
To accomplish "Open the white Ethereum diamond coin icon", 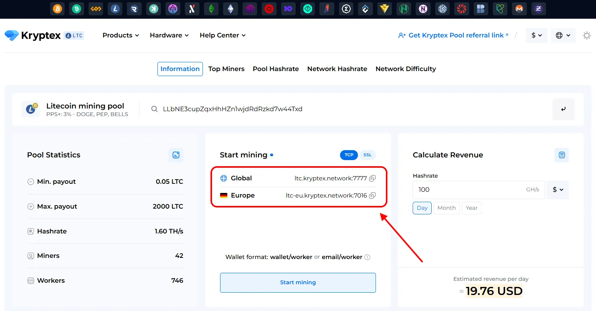I will [231, 9].
